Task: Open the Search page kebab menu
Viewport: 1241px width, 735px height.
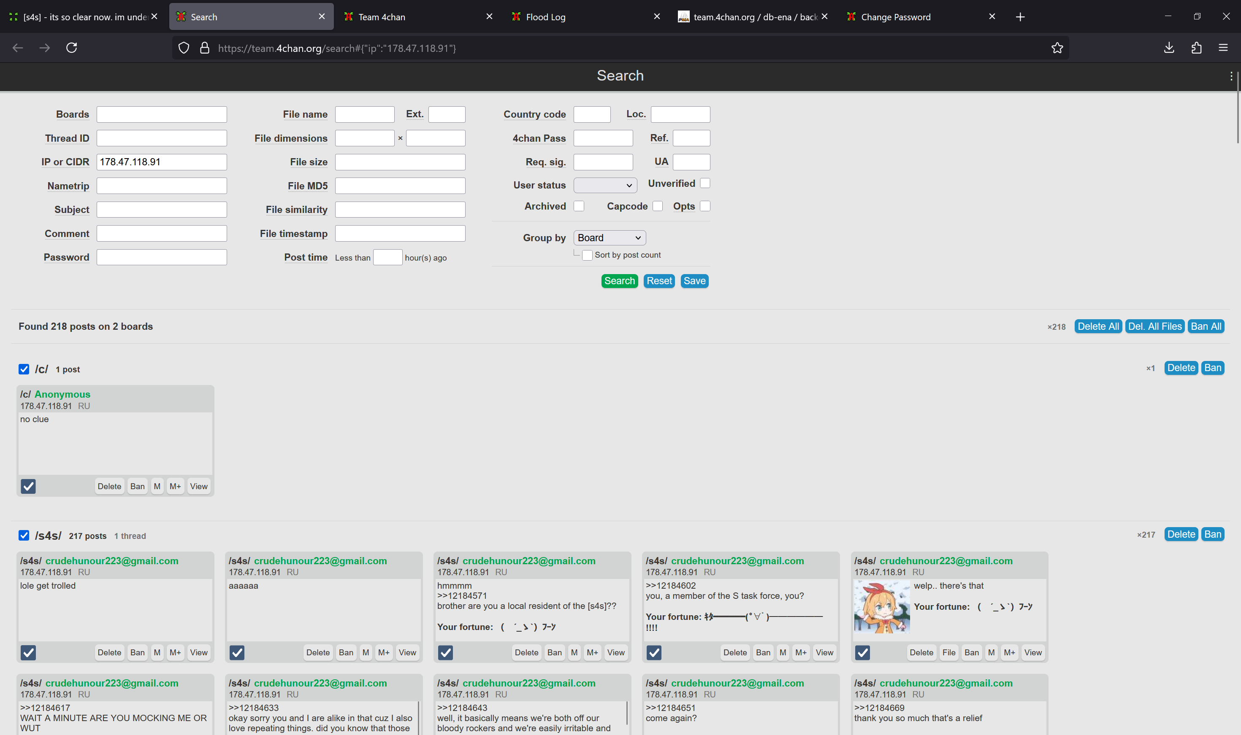Action: [x=1231, y=76]
